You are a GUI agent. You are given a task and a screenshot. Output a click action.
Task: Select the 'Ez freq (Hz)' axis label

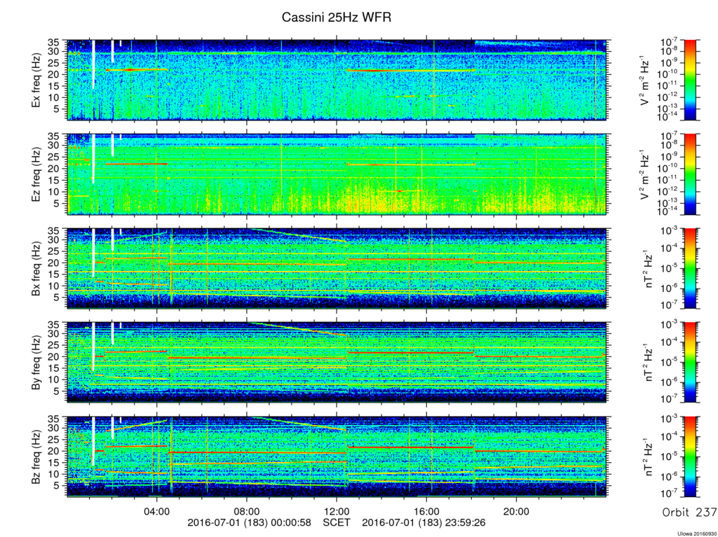(x=36, y=174)
